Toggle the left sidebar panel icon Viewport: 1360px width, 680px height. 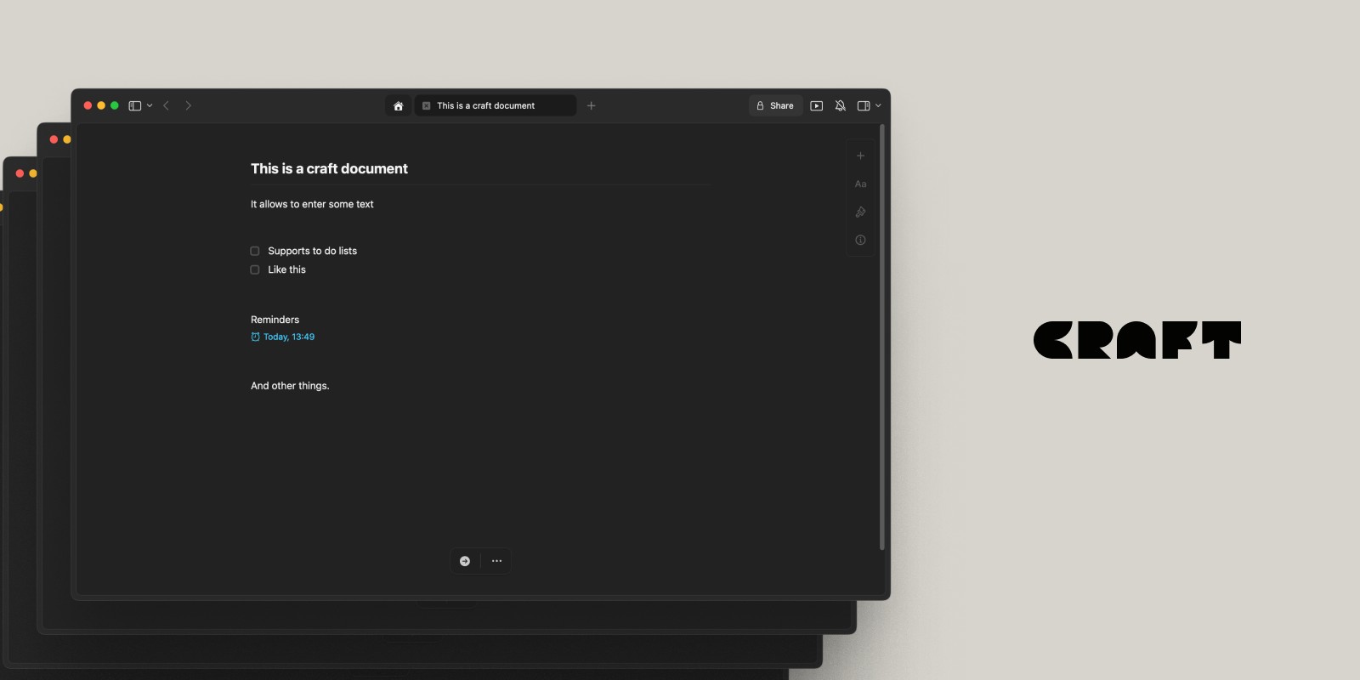134,105
